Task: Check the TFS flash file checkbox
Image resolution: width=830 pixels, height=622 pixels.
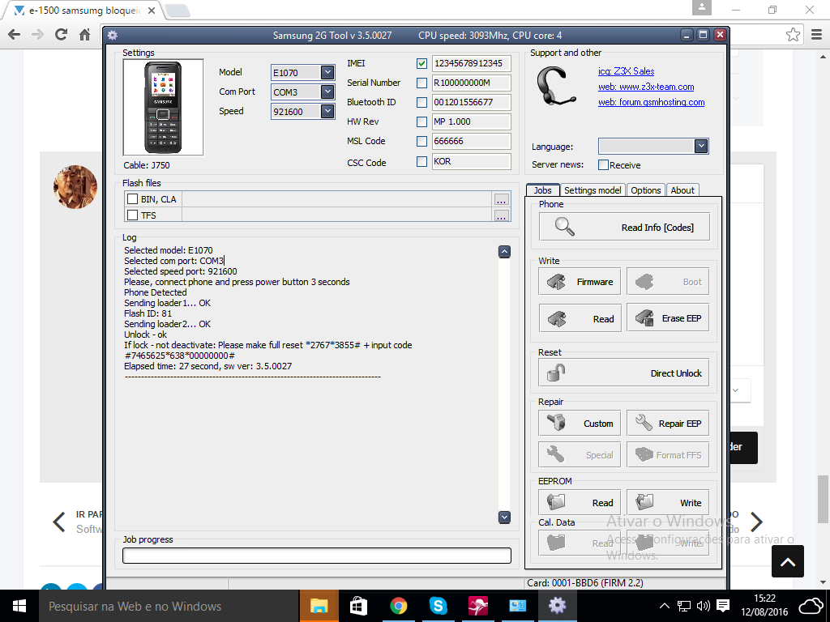Action: pyautogui.click(x=132, y=215)
